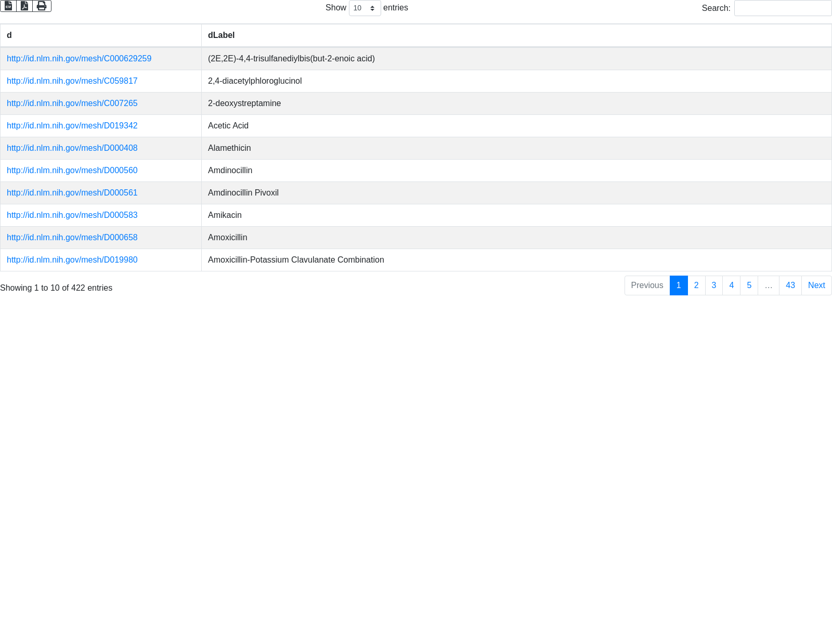Export table as PDF document

24,6
